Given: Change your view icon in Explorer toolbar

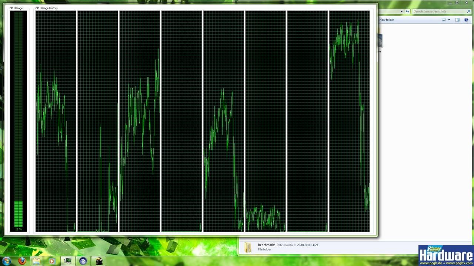Looking at the screenshot, I should click(444, 20).
